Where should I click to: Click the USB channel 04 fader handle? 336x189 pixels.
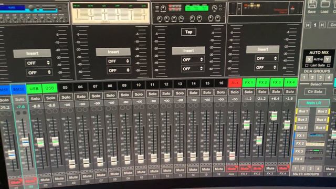[x=55, y=141]
